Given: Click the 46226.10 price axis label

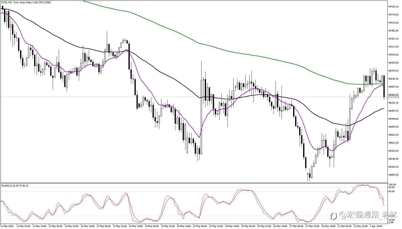Looking at the screenshot, I should [394, 103].
